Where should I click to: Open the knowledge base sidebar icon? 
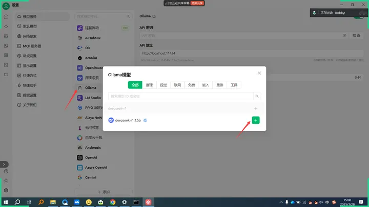point(6,65)
